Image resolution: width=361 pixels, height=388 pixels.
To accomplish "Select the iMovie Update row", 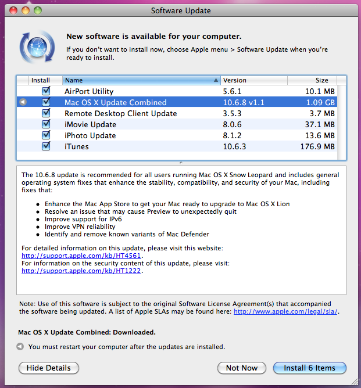I will 177,124.
